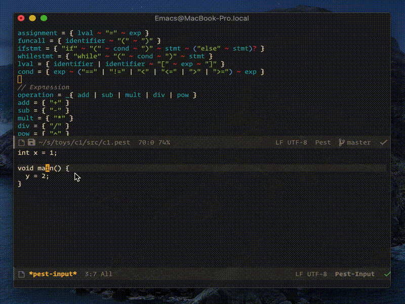Click the ~/s/toys/c1/src/c1.pest buffer path
Screen dimensions: 405x304
pos(84,142)
